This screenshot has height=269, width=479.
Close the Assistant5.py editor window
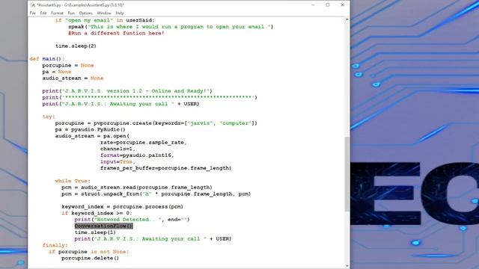coord(343,5)
